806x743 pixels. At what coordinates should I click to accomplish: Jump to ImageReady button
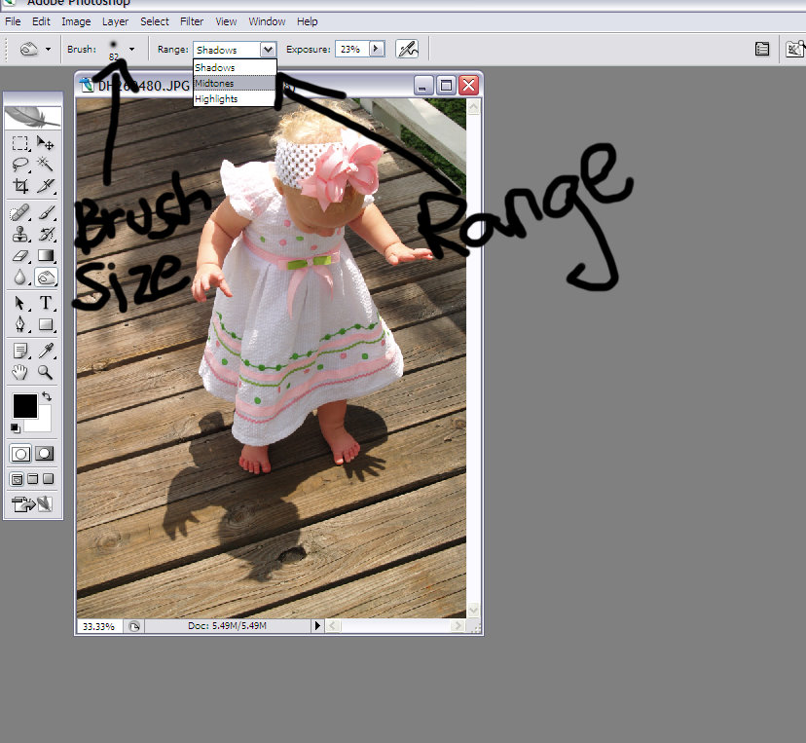pos(32,503)
